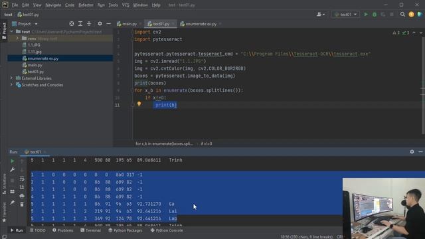Image resolution: width=425 pixels, height=239 pixels.
Task: Open the Problems tool window
Action: click(63, 230)
